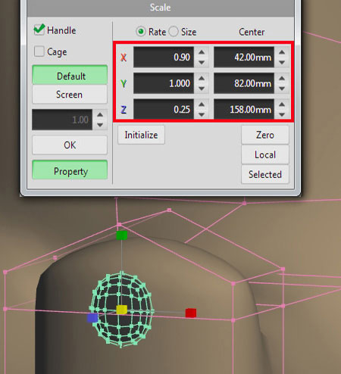This screenshot has height=374, width=341.
Task: Toggle the Property button
Action: coord(70,170)
